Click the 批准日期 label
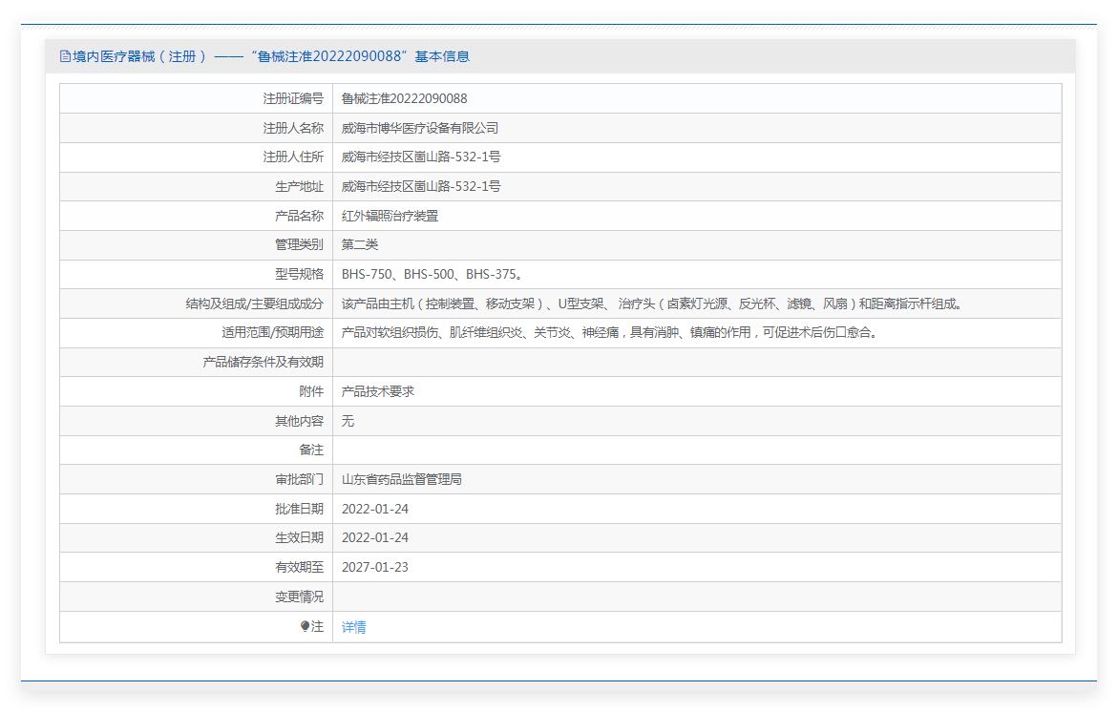This screenshot has height=712, width=1118. pyautogui.click(x=300, y=509)
